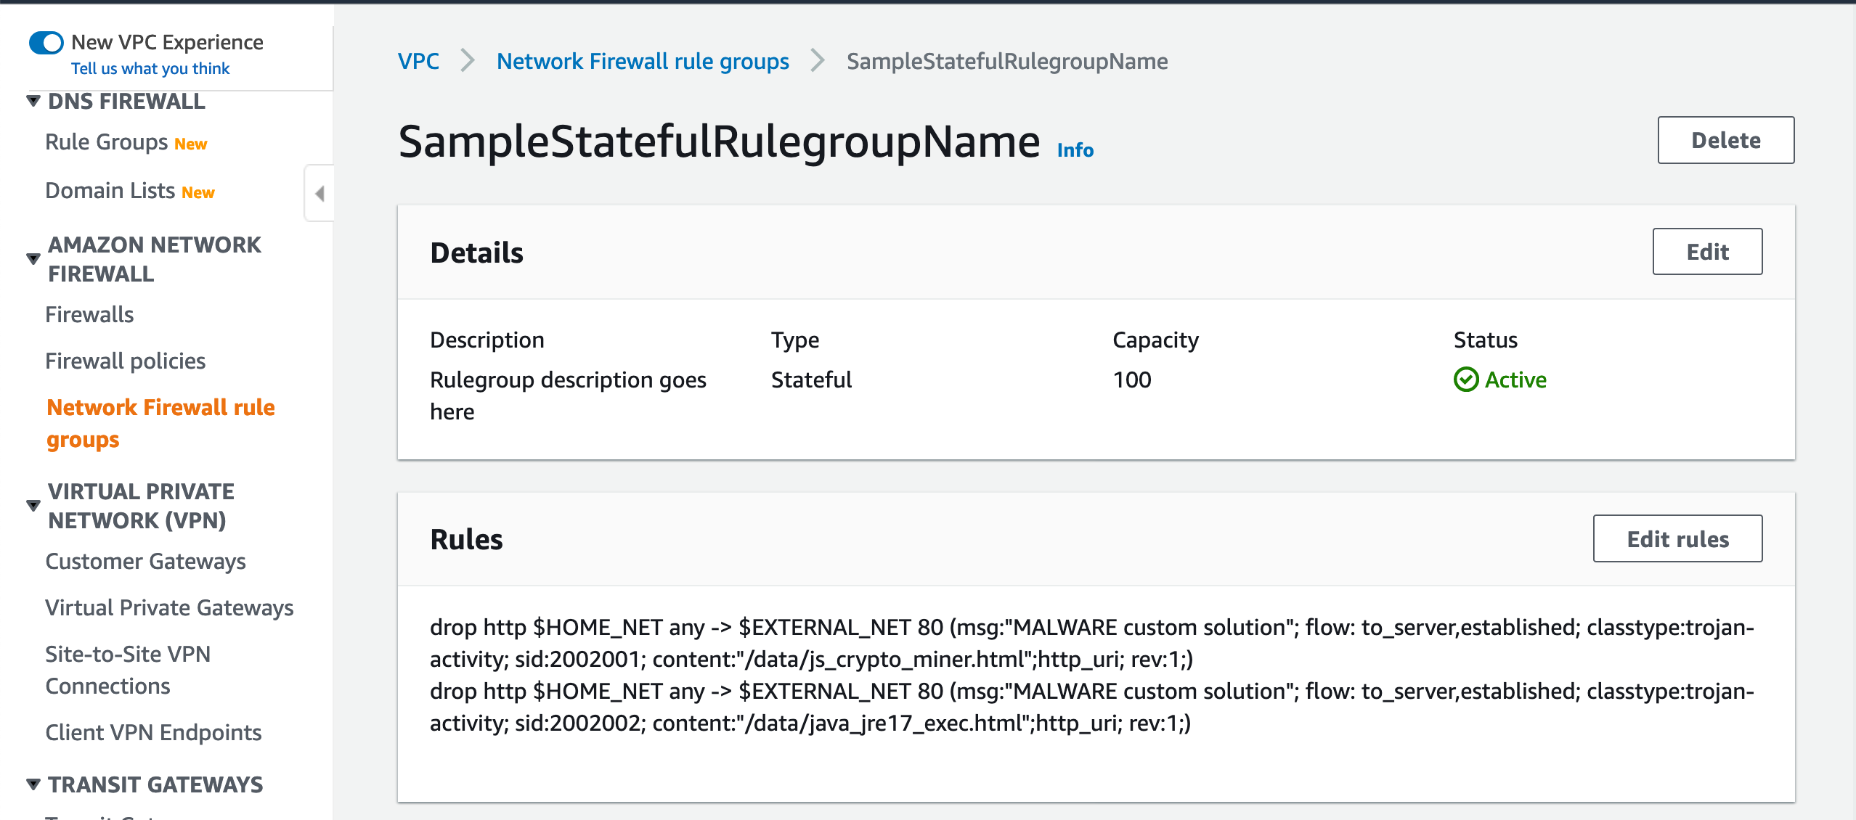
Task: Open Firewall policies in the sidebar
Action: 125,360
